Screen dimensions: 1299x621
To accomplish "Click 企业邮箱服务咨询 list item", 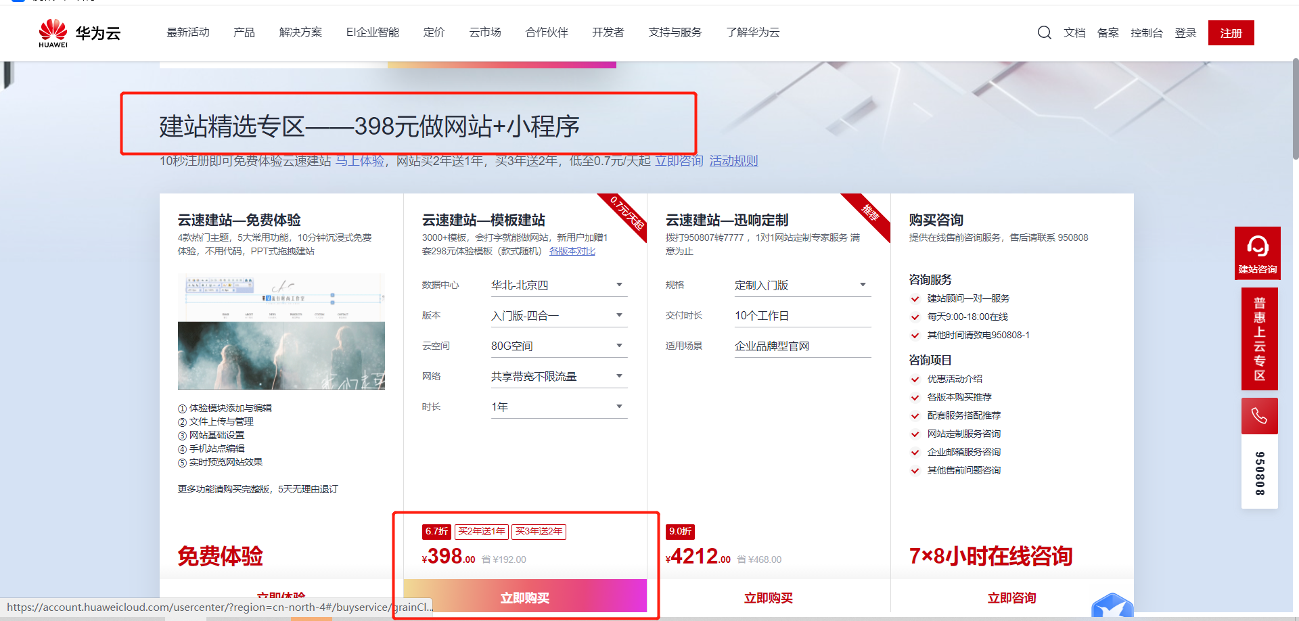I will click(x=964, y=452).
